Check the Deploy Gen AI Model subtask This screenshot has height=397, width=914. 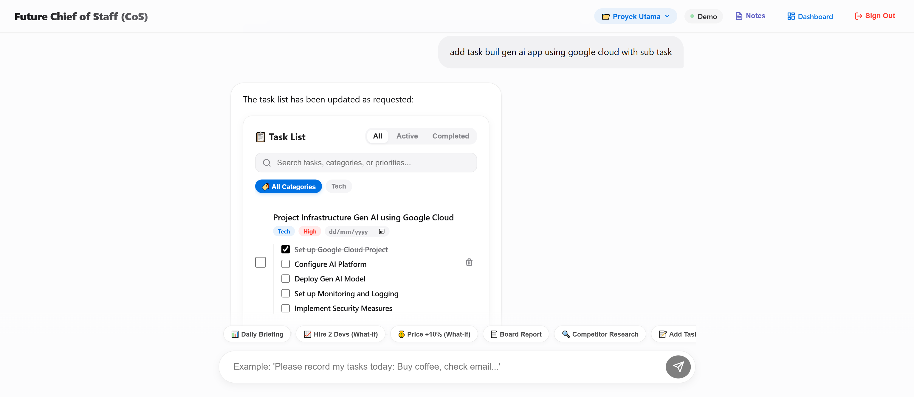click(286, 279)
